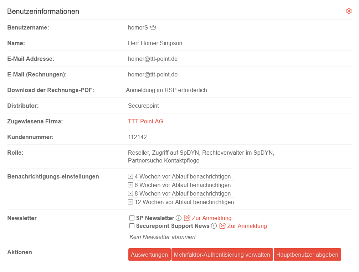Toggle 6 Wochen vor Ablauf notification
This screenshot has height=272, width=359.
(130, 185)
